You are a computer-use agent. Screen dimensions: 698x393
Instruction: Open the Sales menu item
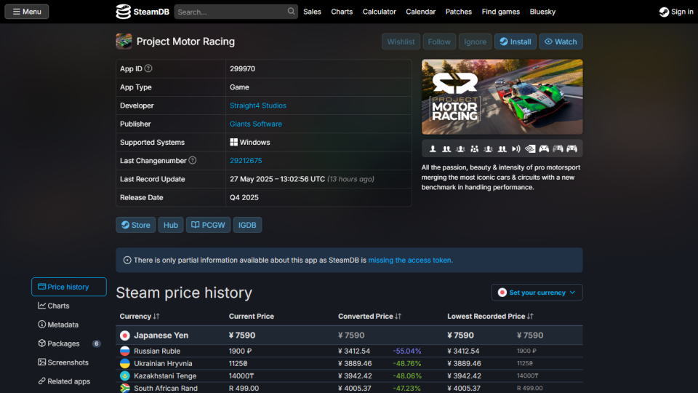tap(312, 12)
